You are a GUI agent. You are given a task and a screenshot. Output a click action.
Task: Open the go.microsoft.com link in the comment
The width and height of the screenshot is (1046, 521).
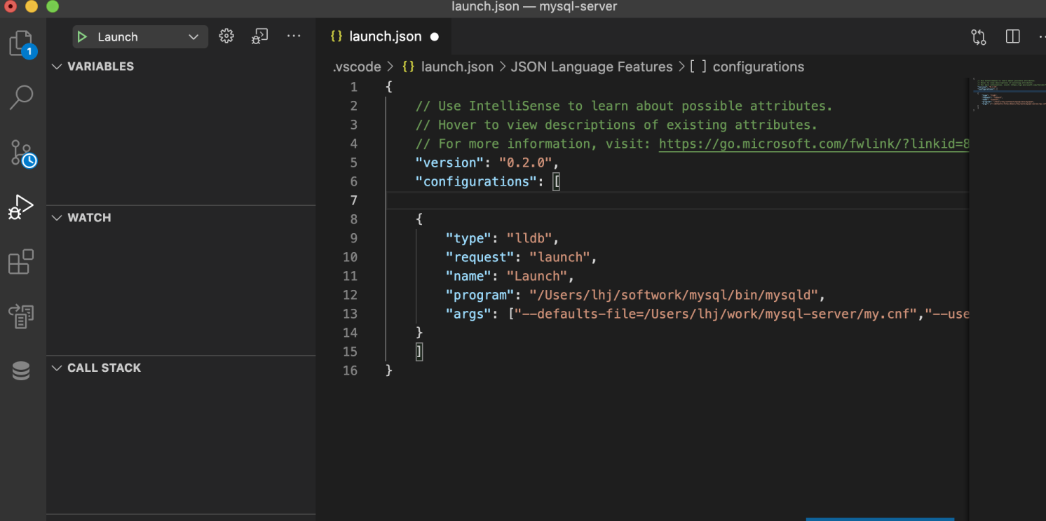point(814,144)
